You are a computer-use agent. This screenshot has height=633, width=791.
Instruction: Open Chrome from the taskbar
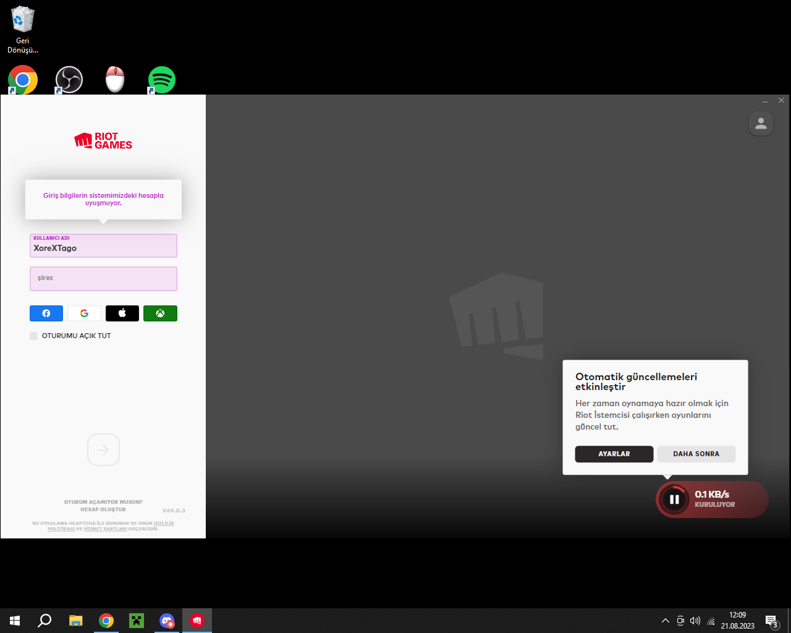106,621
